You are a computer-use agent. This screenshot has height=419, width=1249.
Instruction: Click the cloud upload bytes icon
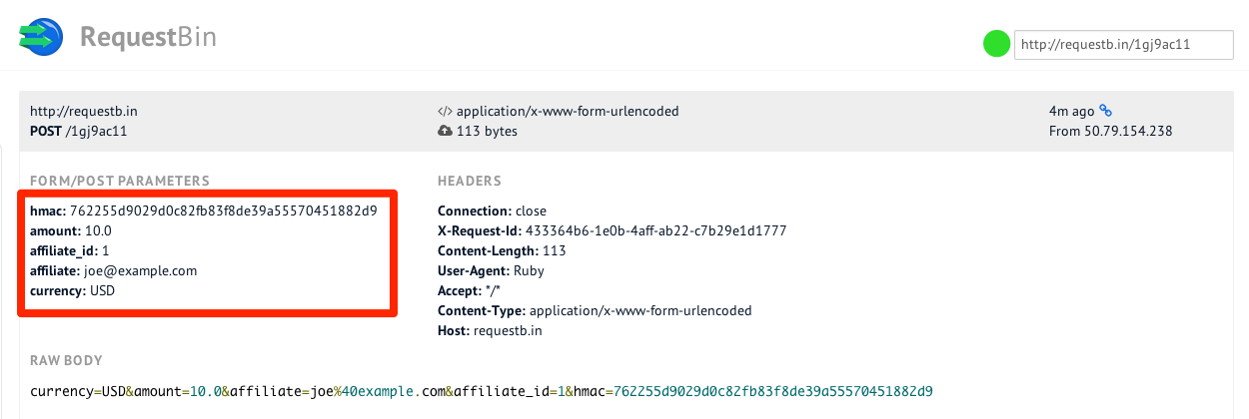445,132
